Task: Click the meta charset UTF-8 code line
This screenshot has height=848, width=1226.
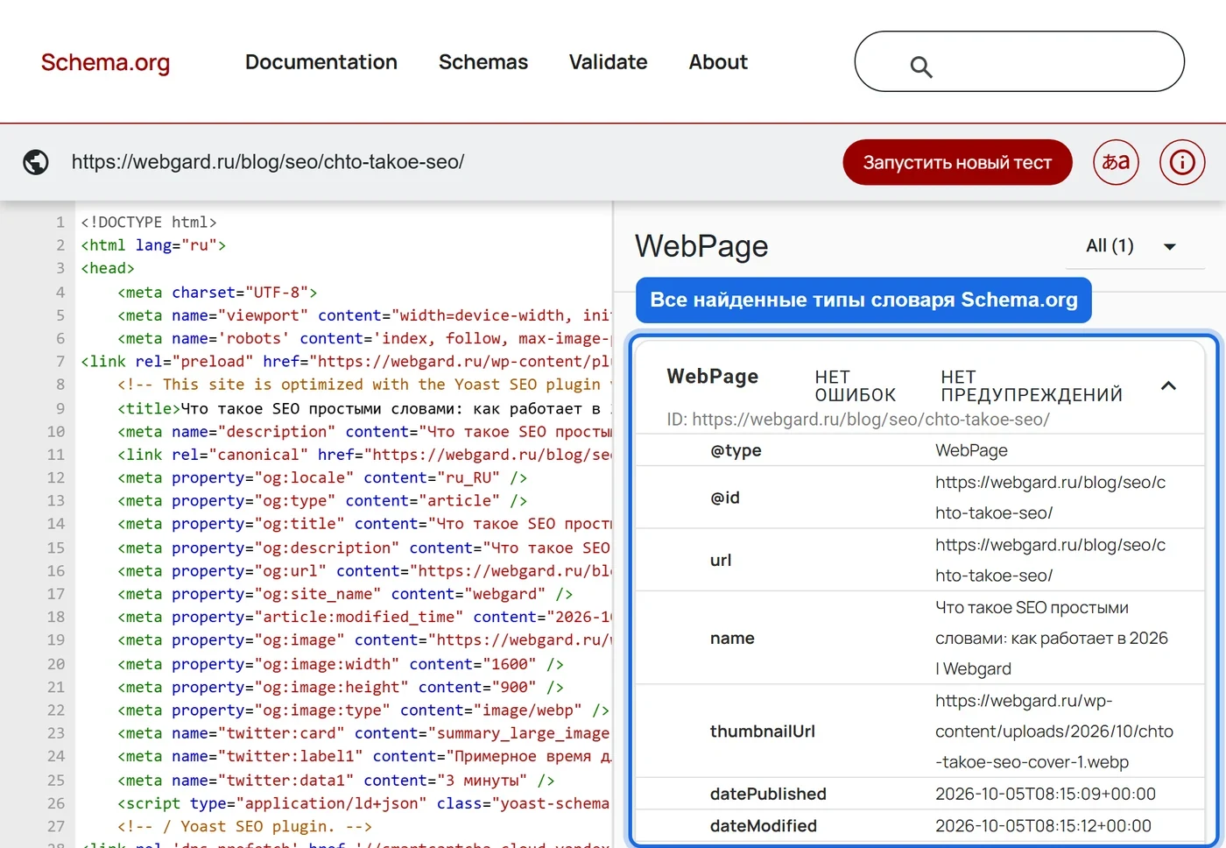Action: (x=217, y=293)
